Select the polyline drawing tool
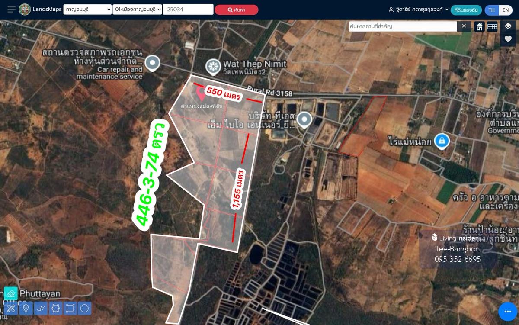The width and height of the screenshot is (519, 325). [41, 308]
